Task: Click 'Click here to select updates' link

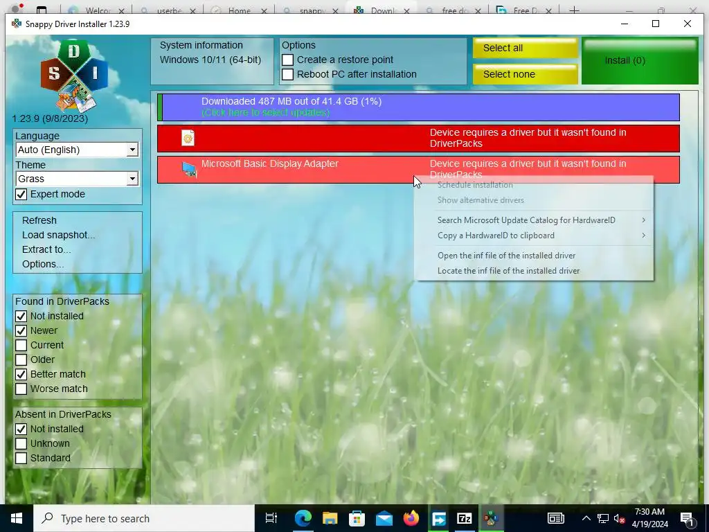Action: click(265, 112)
